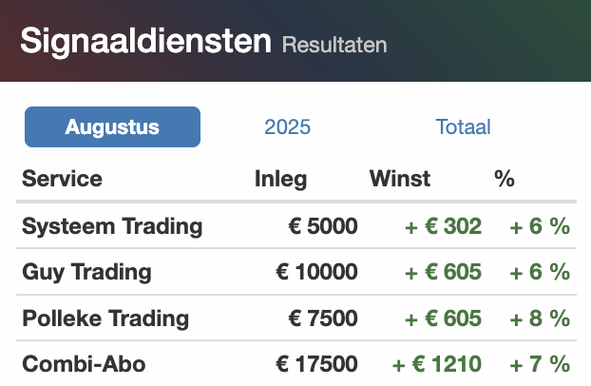The image size is (591, 386).
Task: Switch to the 2025 tab
Action: (x=288, y=126)
